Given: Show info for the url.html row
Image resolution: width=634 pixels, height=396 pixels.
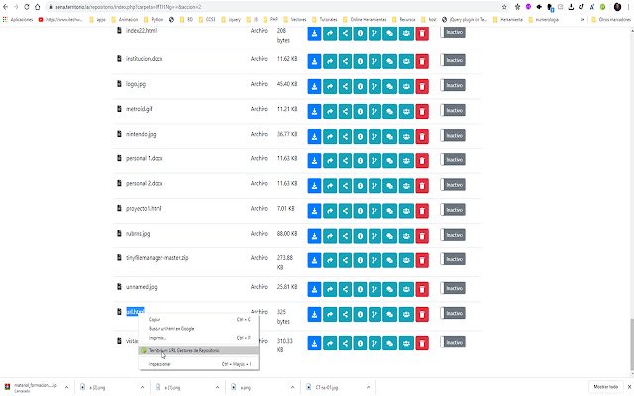Looking at the screenshot, I should (360, 315).
